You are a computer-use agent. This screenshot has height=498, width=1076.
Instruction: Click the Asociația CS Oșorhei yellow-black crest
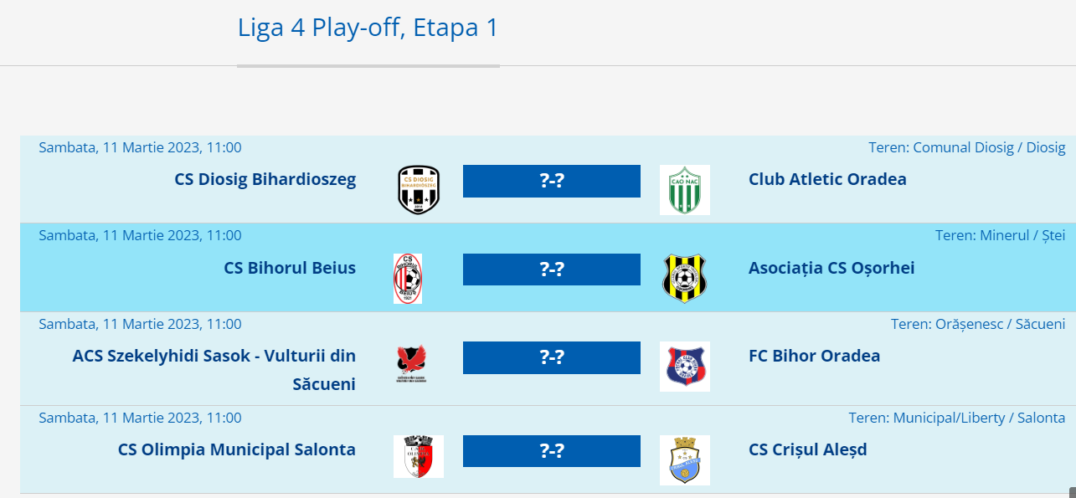684,279
